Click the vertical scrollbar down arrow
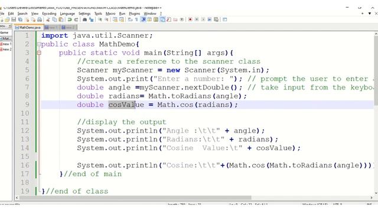 click(376, 193)
